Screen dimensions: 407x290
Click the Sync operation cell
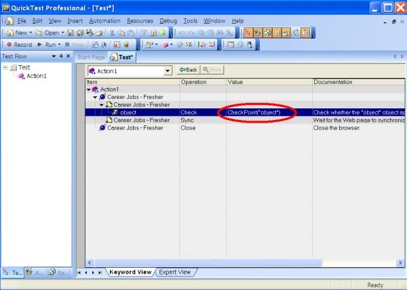pos(202,120)
